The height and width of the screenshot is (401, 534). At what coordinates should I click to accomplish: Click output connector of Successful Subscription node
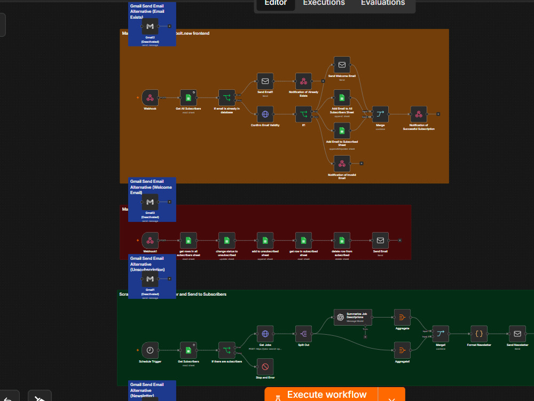[438, 114]
